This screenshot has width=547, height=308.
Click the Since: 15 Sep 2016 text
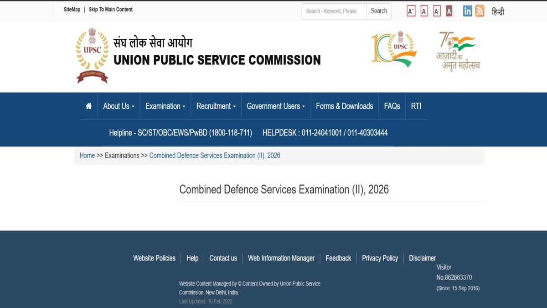coord(458,288)
